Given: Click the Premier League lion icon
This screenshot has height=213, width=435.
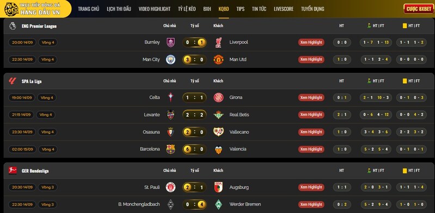Looking at the screenshot, I should pyautogui.click(x=13, y=26).
